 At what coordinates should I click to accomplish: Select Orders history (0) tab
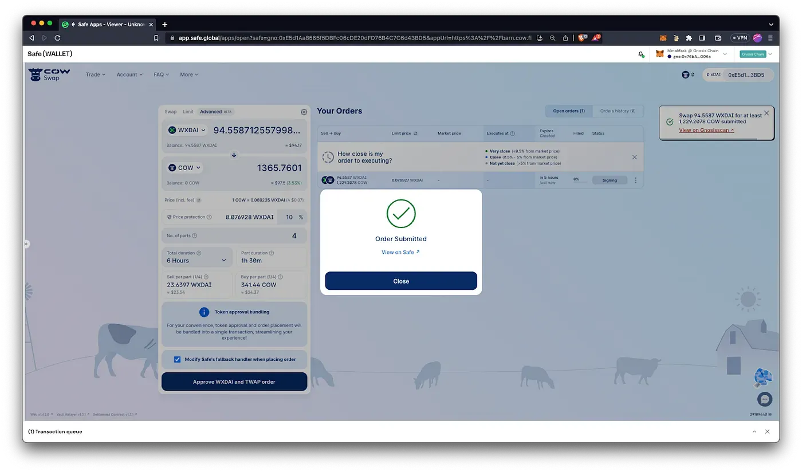(618, 111)
